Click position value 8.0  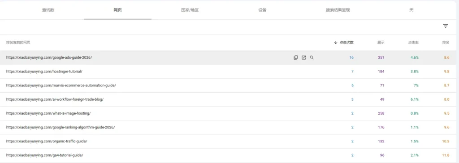(446, 99)
